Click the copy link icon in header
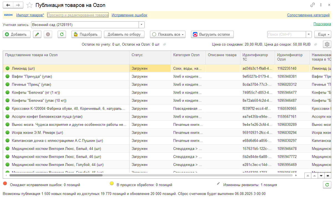 pyautogui.click(x=312, y=5)
